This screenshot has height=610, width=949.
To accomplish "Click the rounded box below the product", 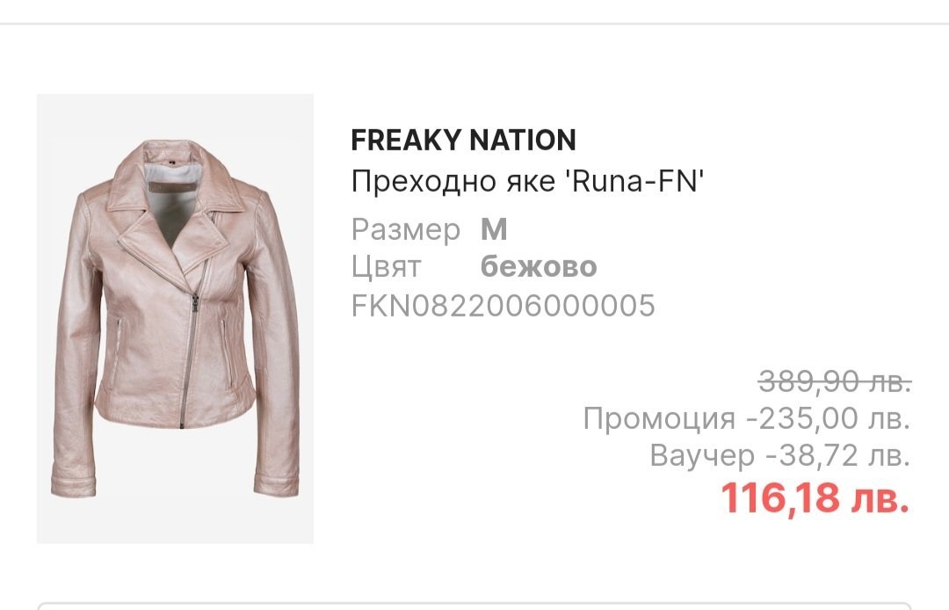I will click(474, 606).
